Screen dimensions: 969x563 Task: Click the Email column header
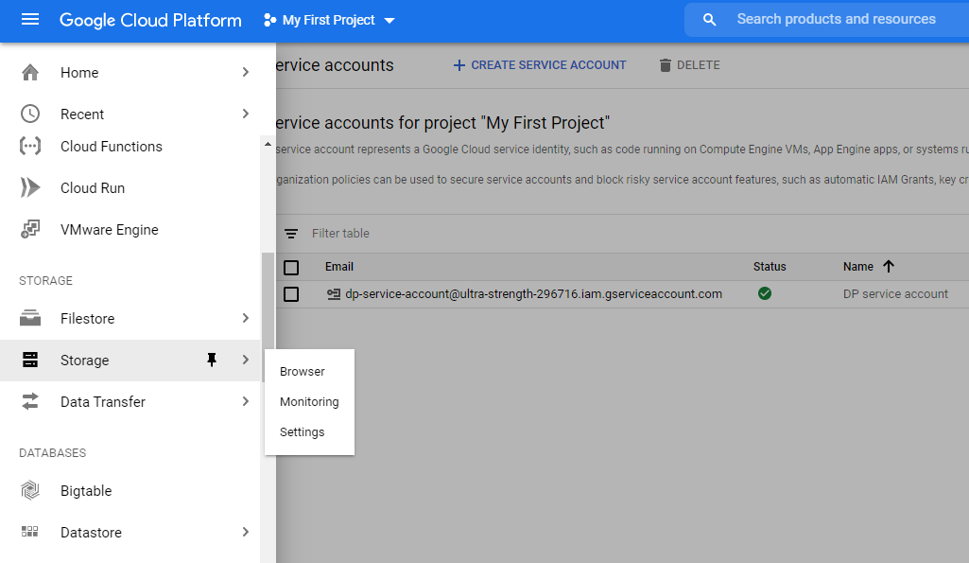[x=339, y=267]
